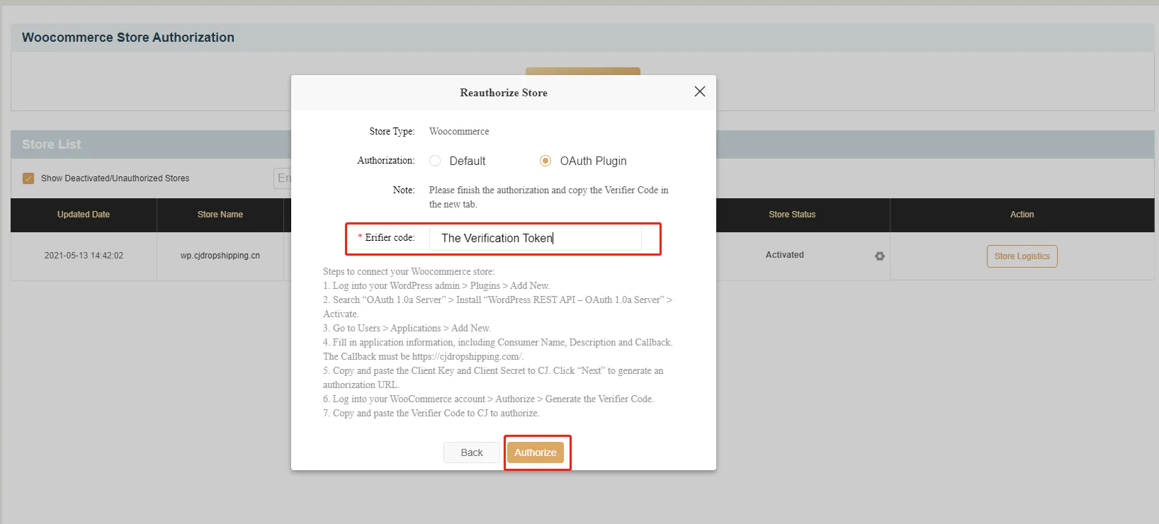This screenshot has width=1159, height=524.
Task: Click the Action column header
Action: coord(1022,215)
